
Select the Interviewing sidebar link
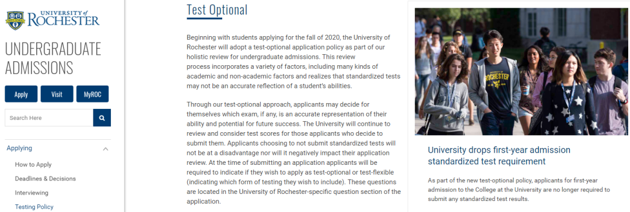tap(32, 193)
